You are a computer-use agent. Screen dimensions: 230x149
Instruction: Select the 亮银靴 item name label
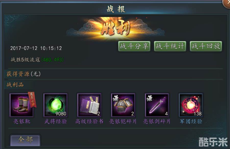[22, 121]
